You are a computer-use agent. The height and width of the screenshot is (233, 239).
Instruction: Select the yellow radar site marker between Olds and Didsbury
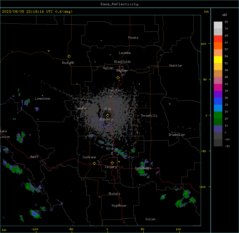coord(108,115)
